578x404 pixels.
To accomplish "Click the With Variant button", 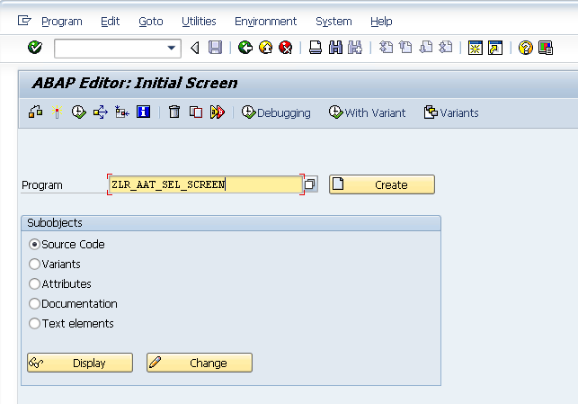I will coord(367,112).
